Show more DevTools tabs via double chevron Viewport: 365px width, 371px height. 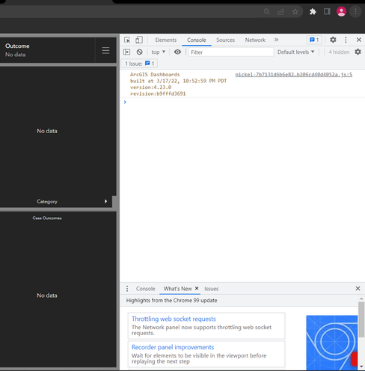point(276,40)
